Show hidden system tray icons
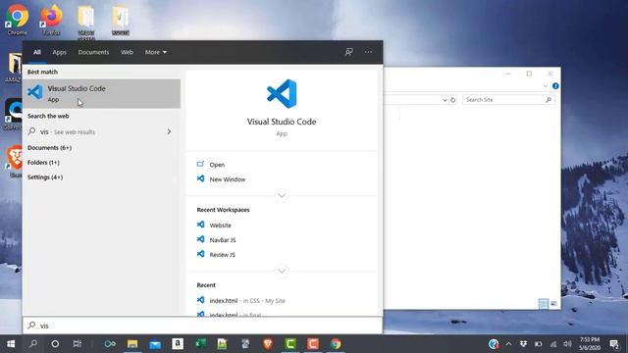 (x=508, y=344)
